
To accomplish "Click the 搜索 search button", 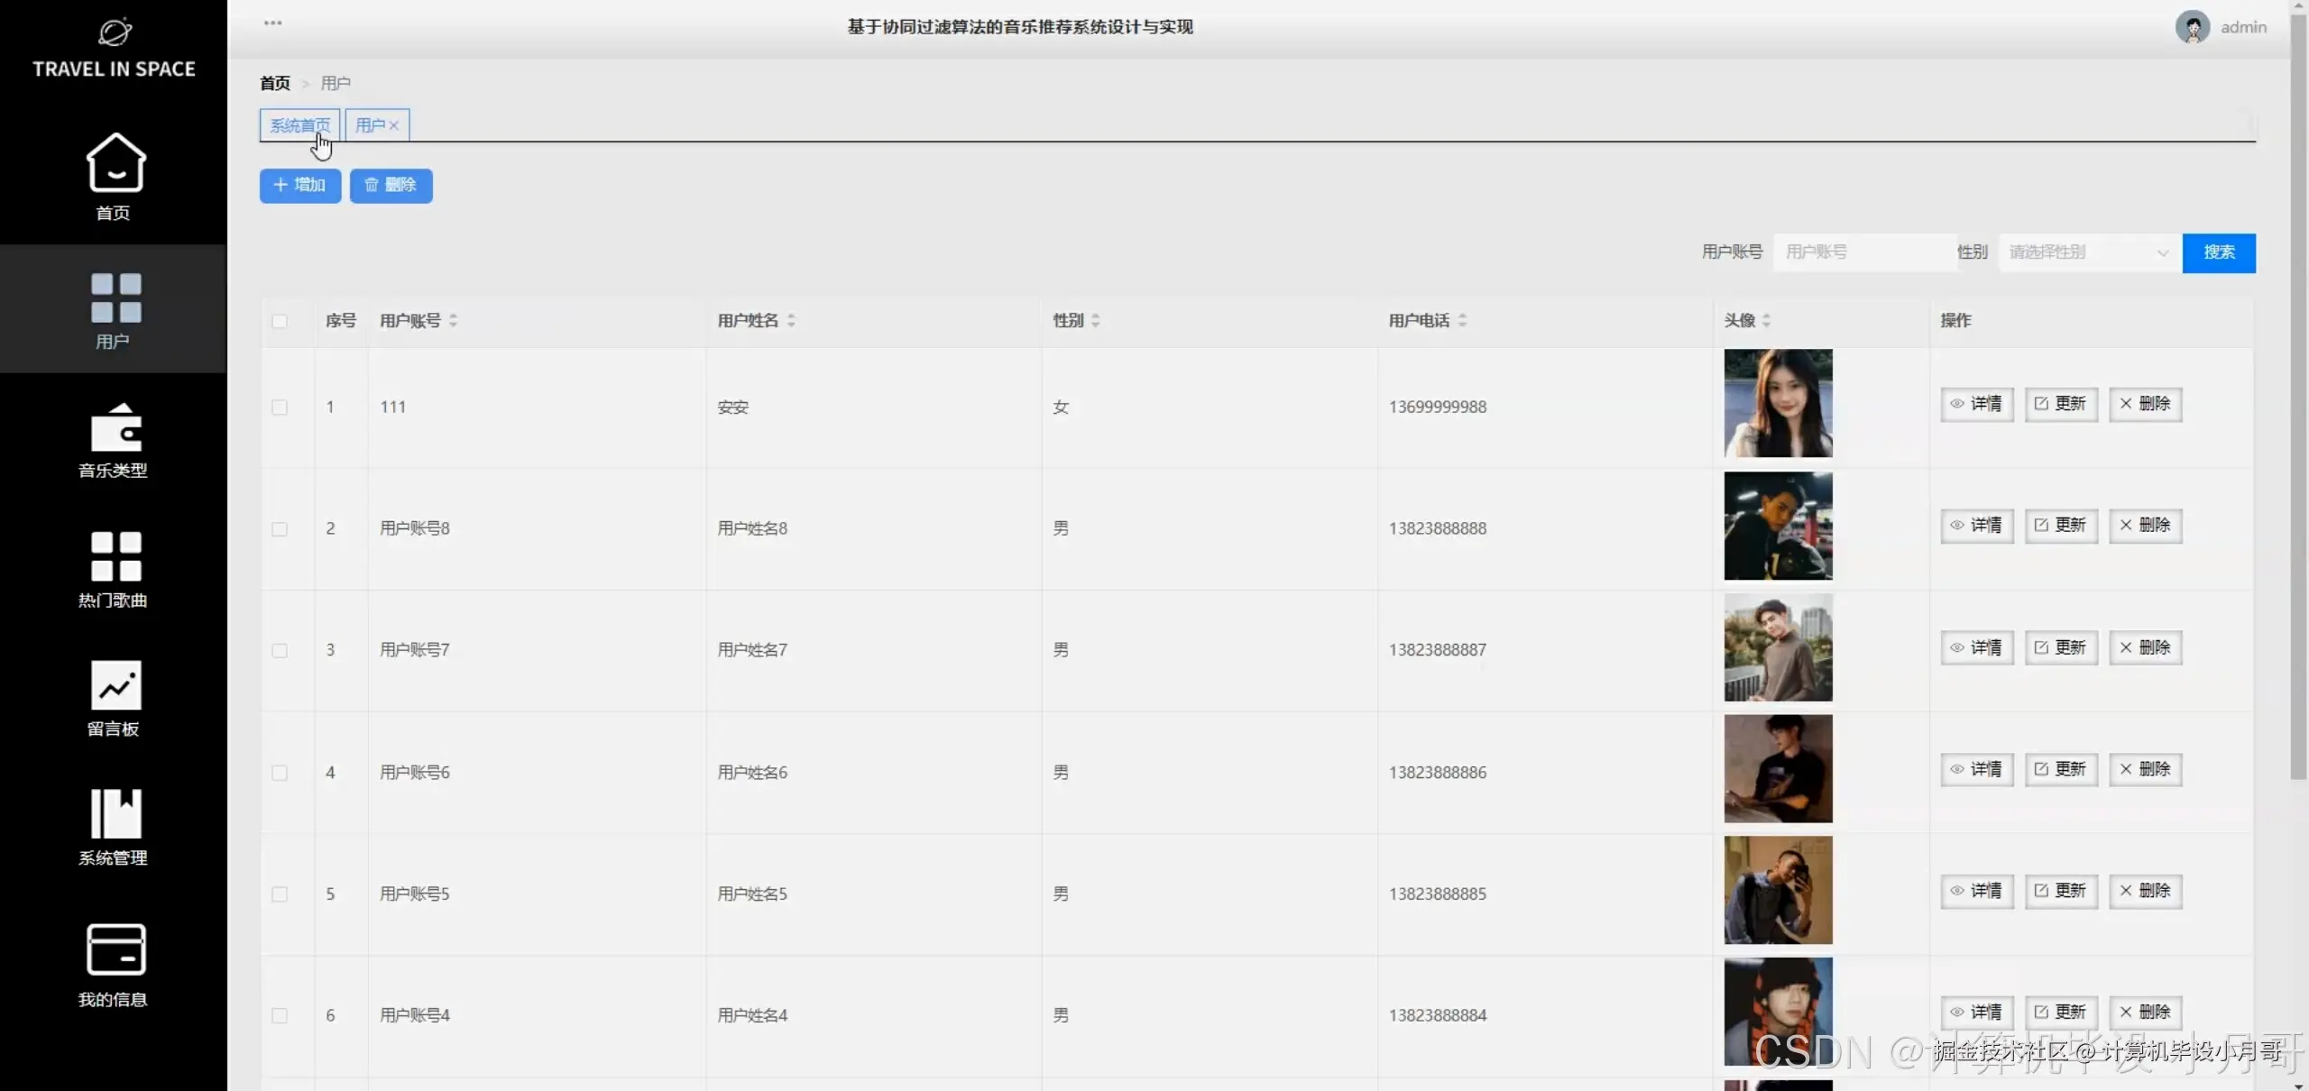I will click(2218, 252).
